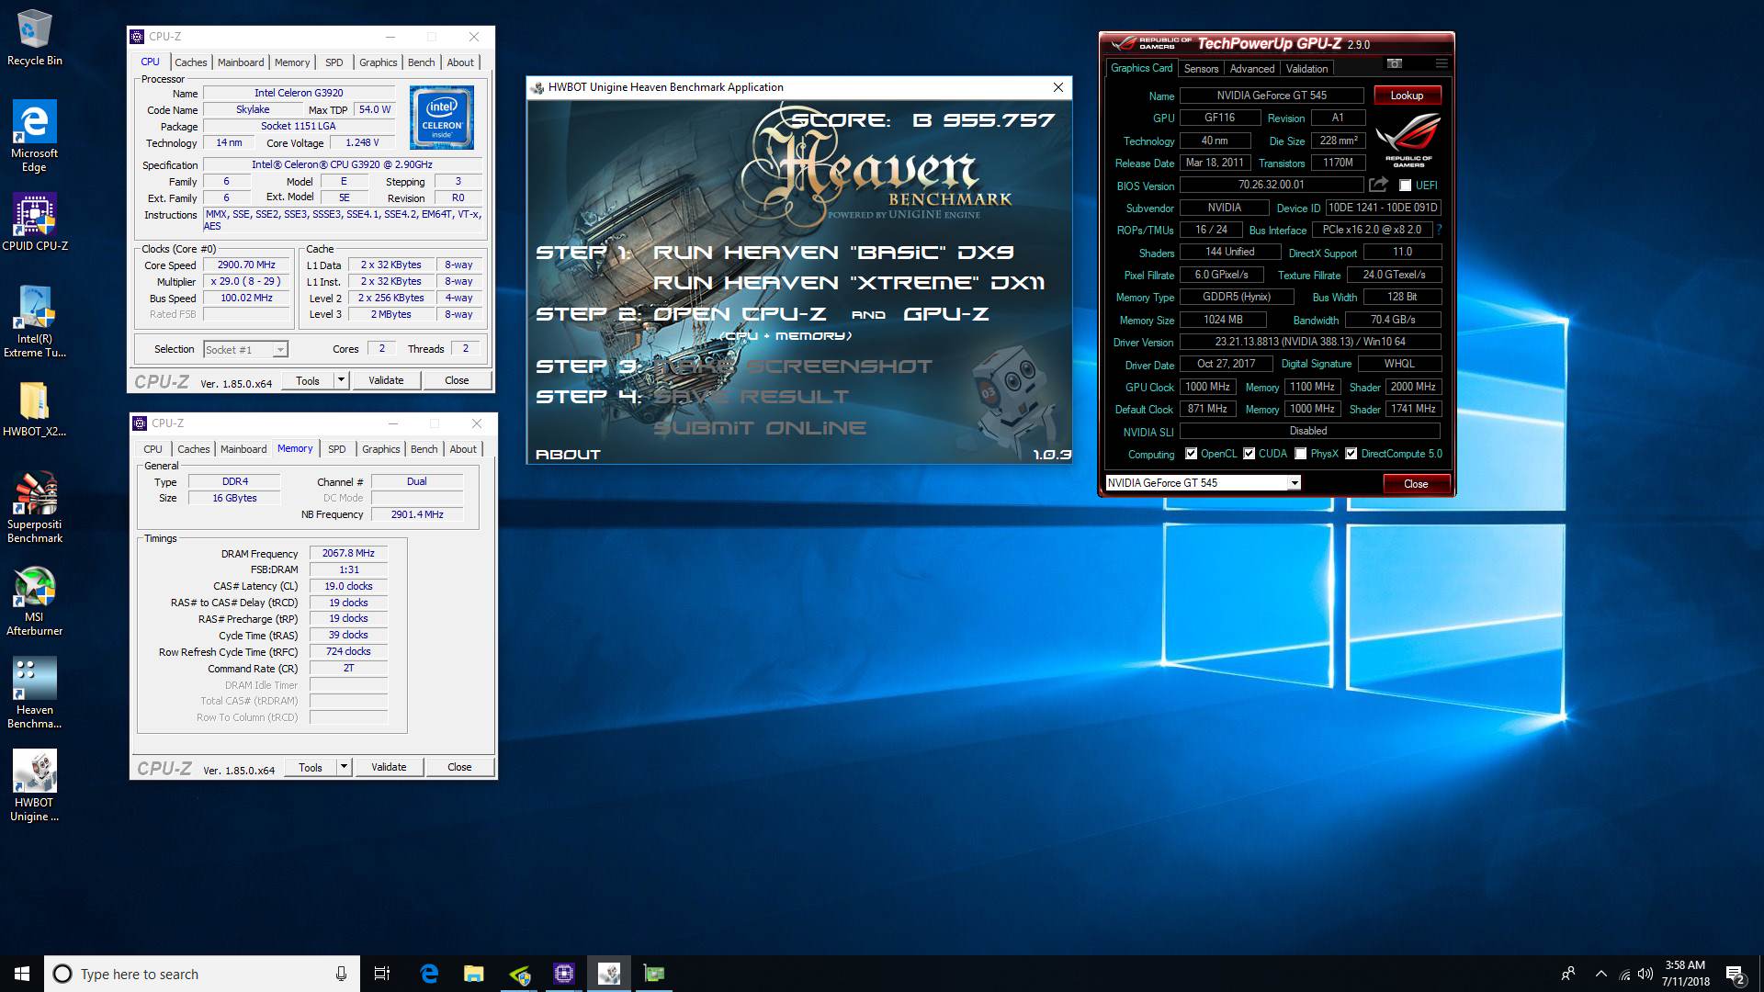Toggle the OpenCL checkbox
The height and width of the screenshot is (992, 1764).
tap(1192, 454)
